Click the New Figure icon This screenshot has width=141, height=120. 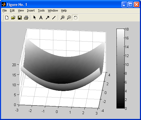pos(7,17)
